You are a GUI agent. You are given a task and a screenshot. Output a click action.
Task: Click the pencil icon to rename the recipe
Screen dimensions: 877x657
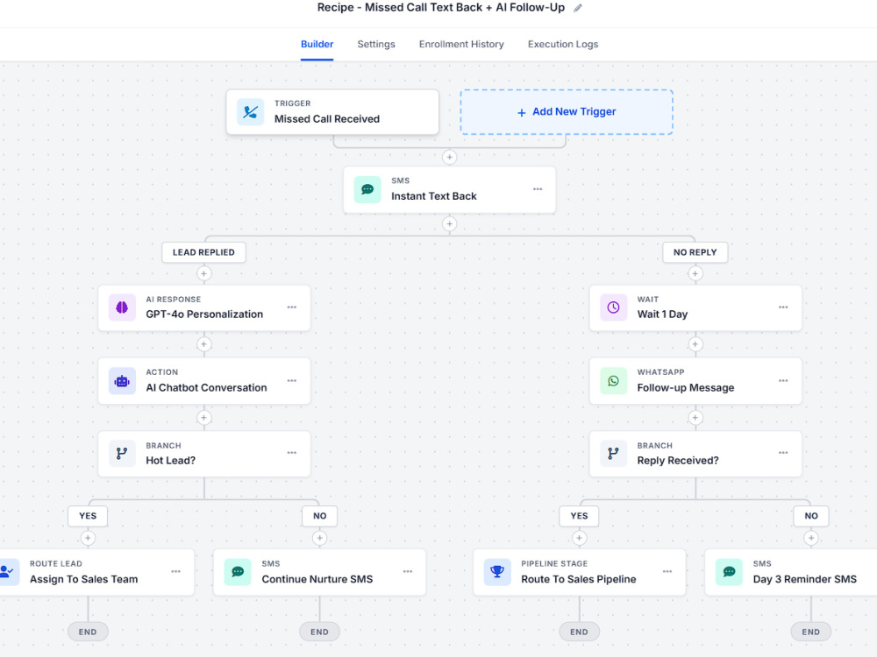[x=578, y=8]
